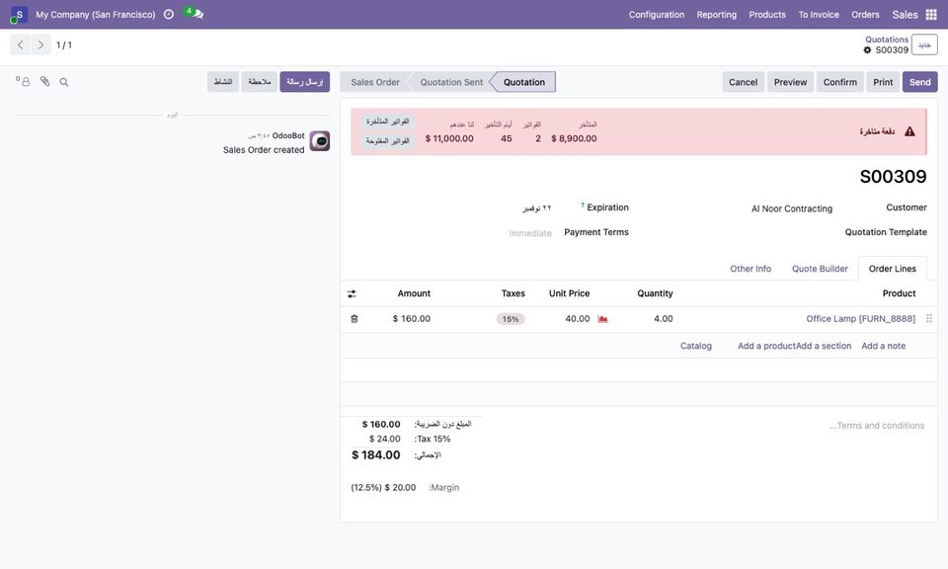The image size is (948, 569).
Task: Delete the Office Lamp line with trash icon
Action: (x=355, y=319)
